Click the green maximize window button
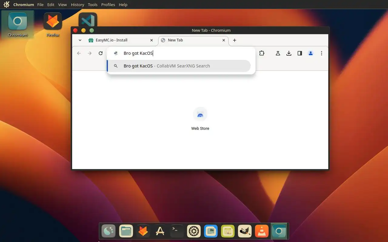The height and width of the screenshot is (242, 388). 92,30
